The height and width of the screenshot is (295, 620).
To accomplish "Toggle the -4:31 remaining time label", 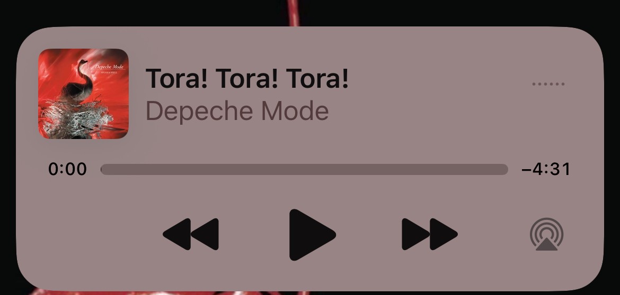I will tap(546, 169).
